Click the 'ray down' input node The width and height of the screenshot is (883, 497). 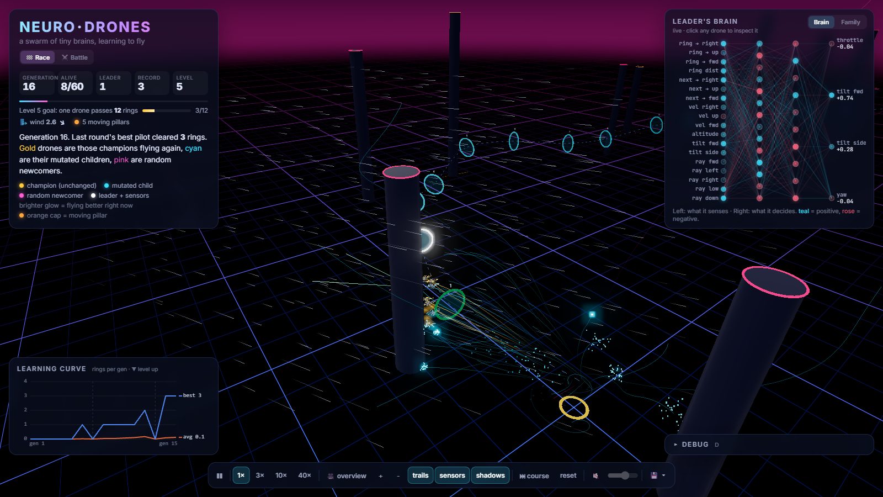[724, 198]
